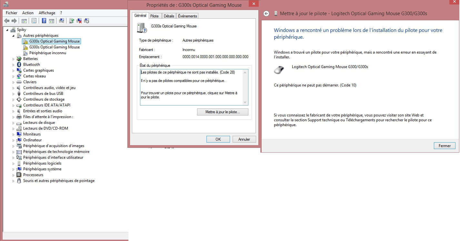The width and height of the screenshot is (460, 241).
Task: Collapse the Autres périphériques tree node
Action: click(14, 35)
